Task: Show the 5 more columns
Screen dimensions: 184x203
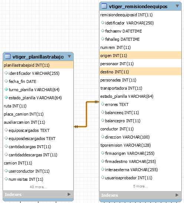Action: (141, 186)
